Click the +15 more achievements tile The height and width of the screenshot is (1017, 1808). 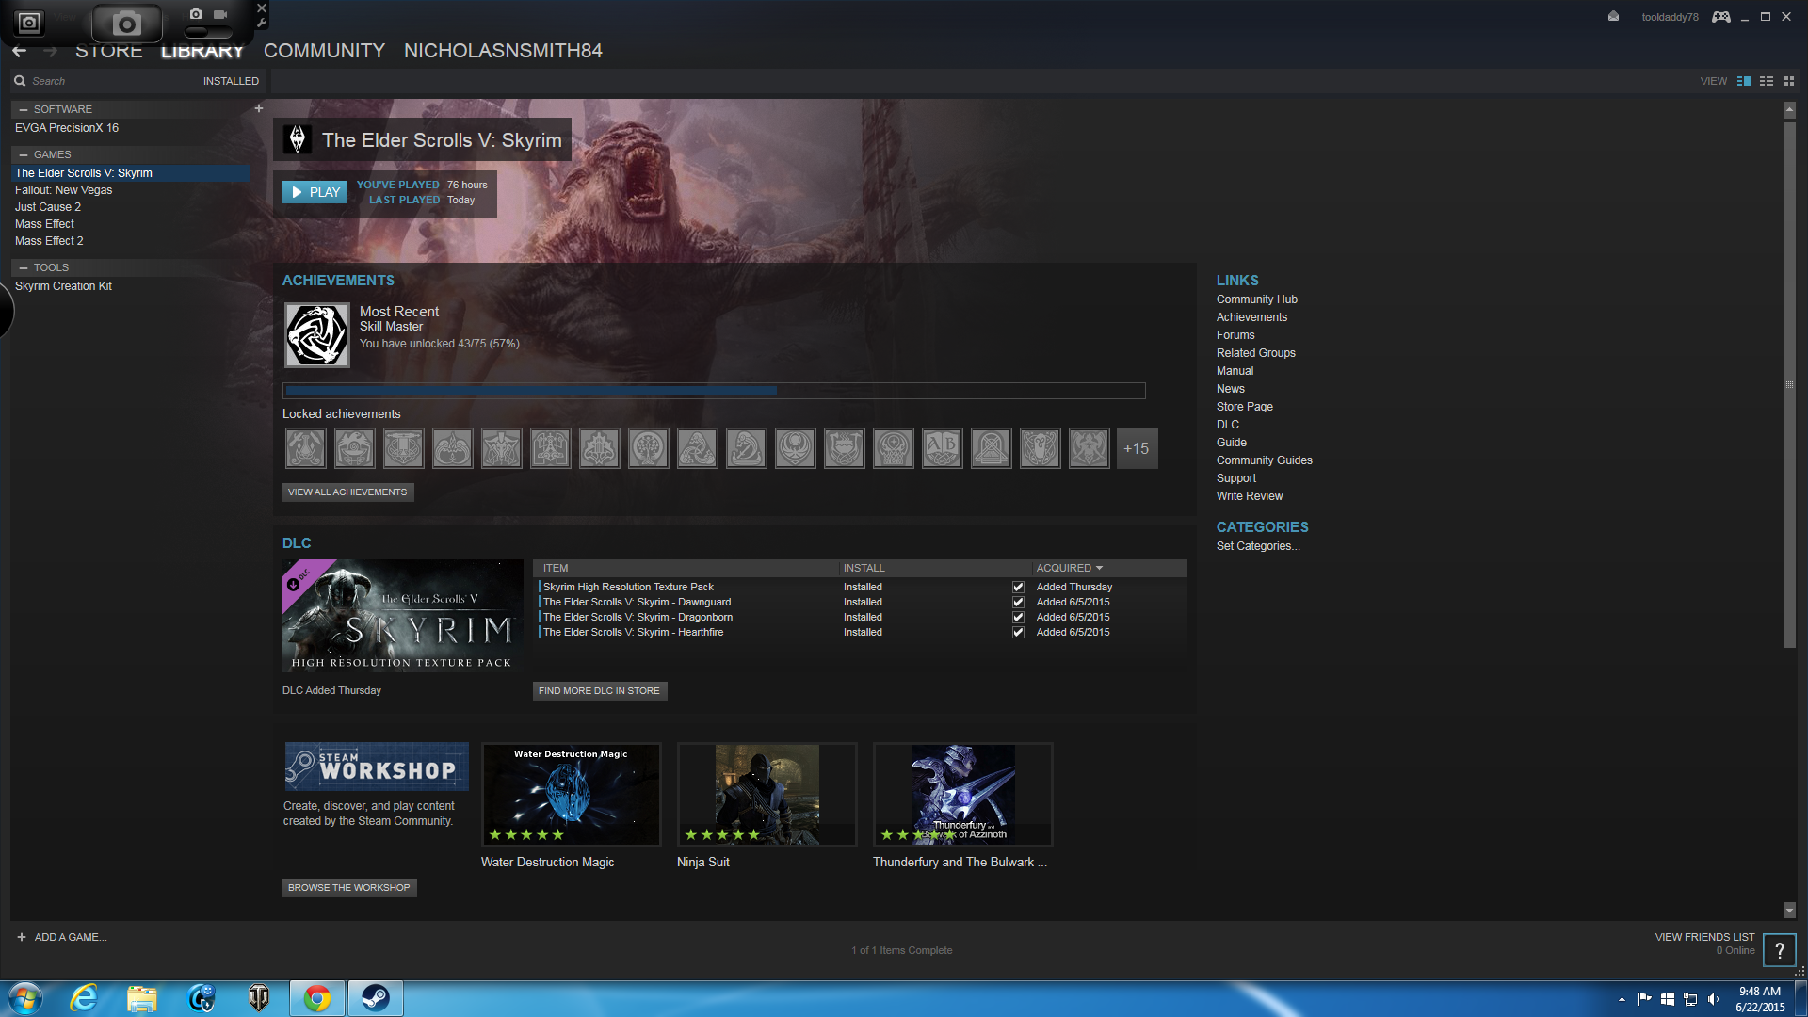(1137, 448)
